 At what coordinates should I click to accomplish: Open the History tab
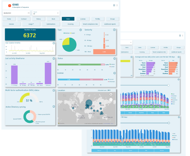(x=39, y=19)
